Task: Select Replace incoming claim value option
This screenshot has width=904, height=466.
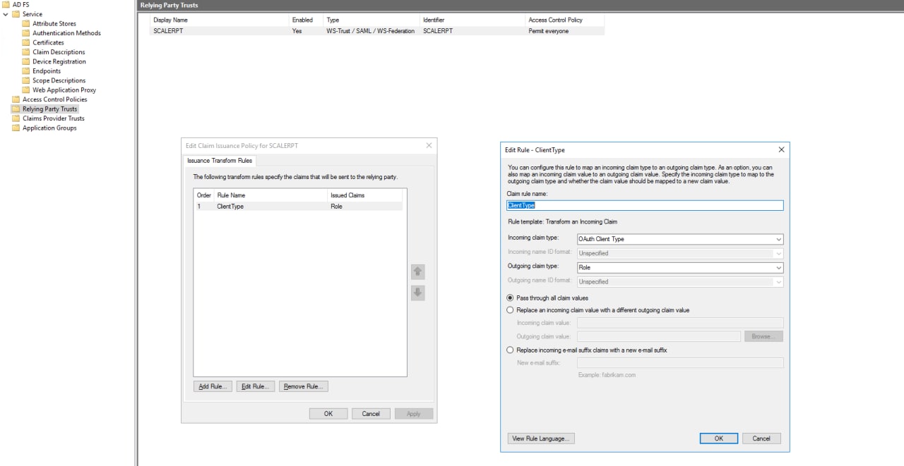Action: tap(511, 310)
